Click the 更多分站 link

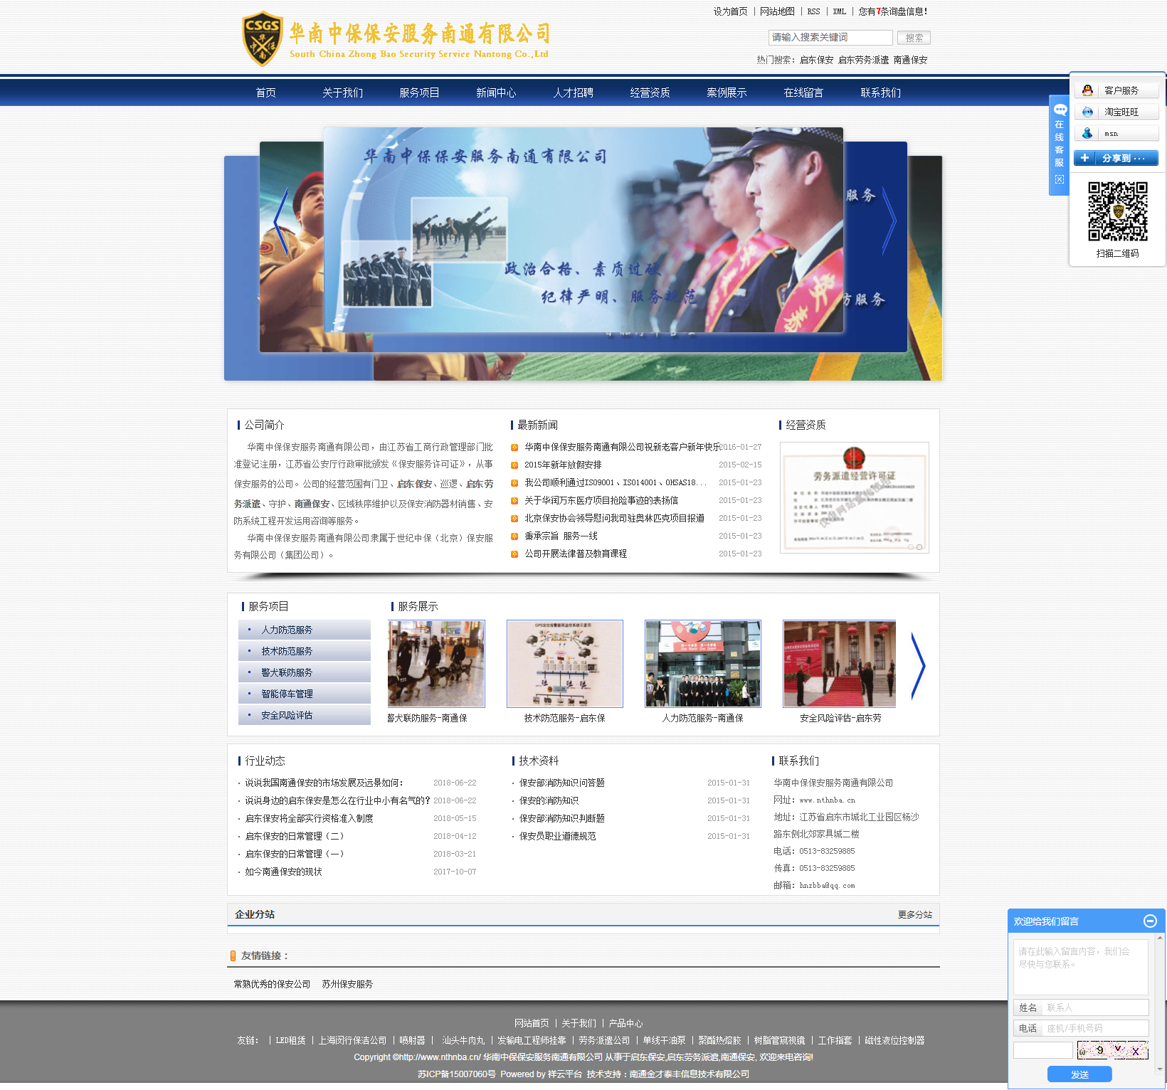[x=915, y=916]
